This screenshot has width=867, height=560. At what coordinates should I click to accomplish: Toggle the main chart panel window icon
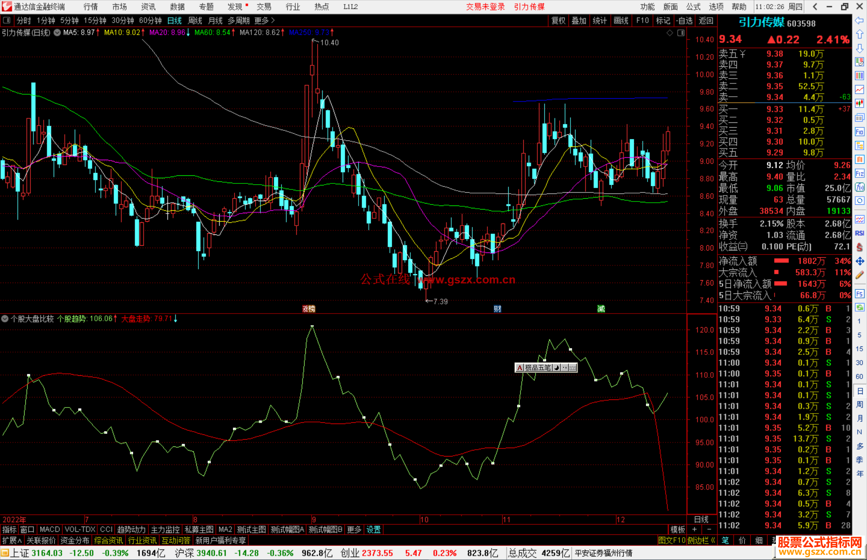(x=681, y=33)
